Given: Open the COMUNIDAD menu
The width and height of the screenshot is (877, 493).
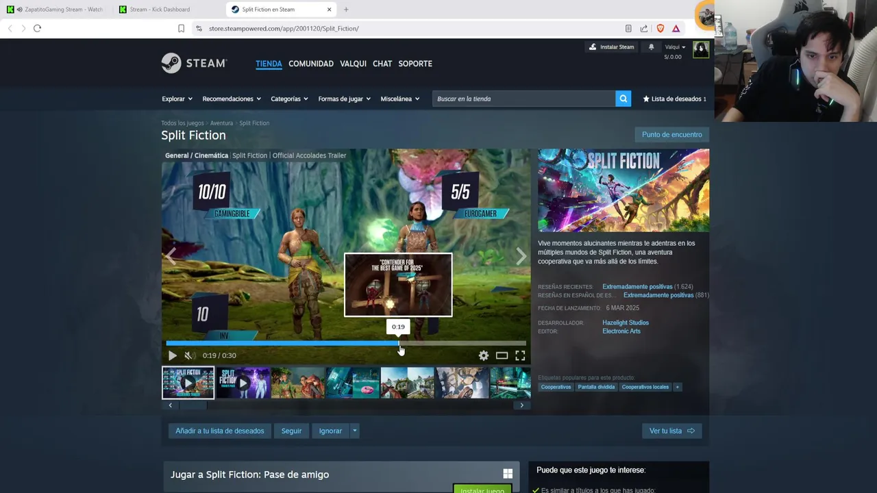Looking at the screenshot, I should (x=311, y=64).
